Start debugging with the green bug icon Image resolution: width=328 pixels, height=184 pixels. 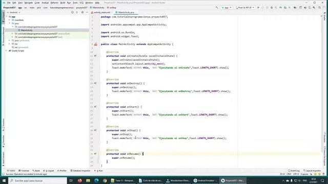[272, 8]
